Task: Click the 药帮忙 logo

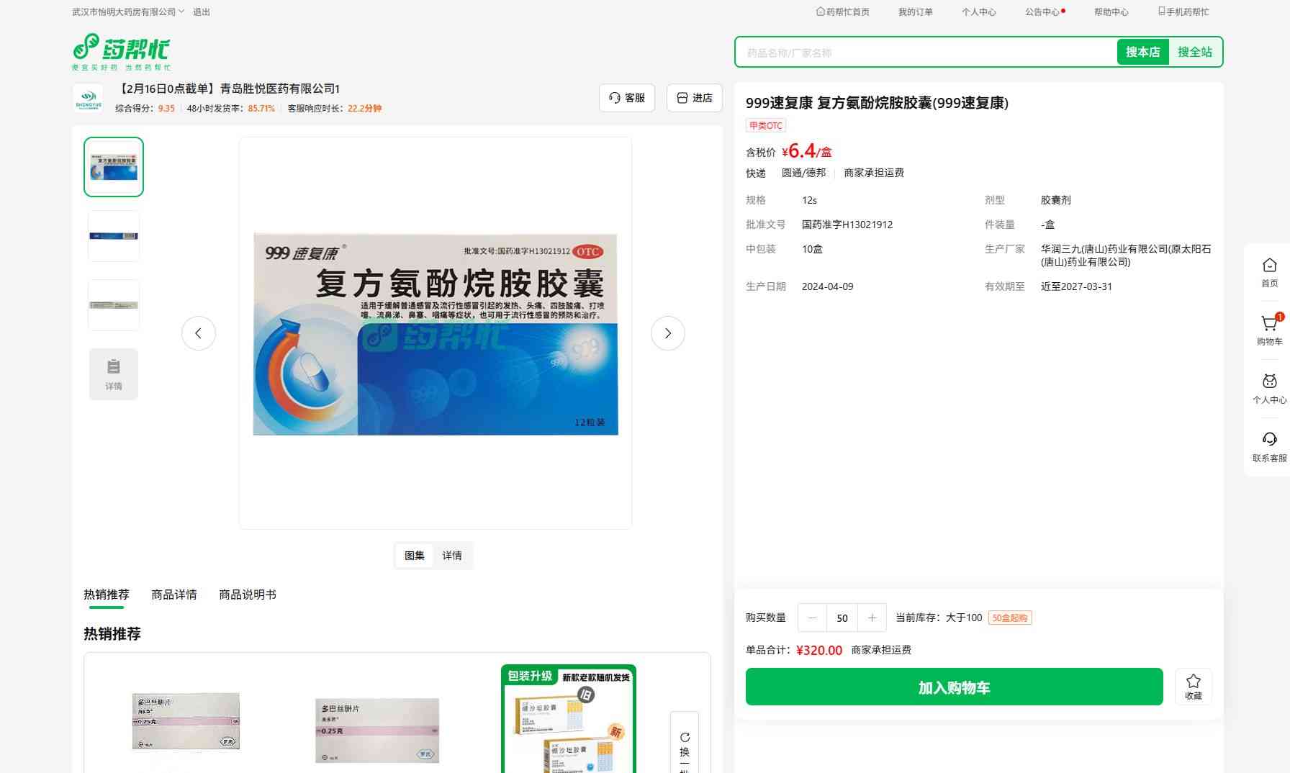Action: pos(122,51)
